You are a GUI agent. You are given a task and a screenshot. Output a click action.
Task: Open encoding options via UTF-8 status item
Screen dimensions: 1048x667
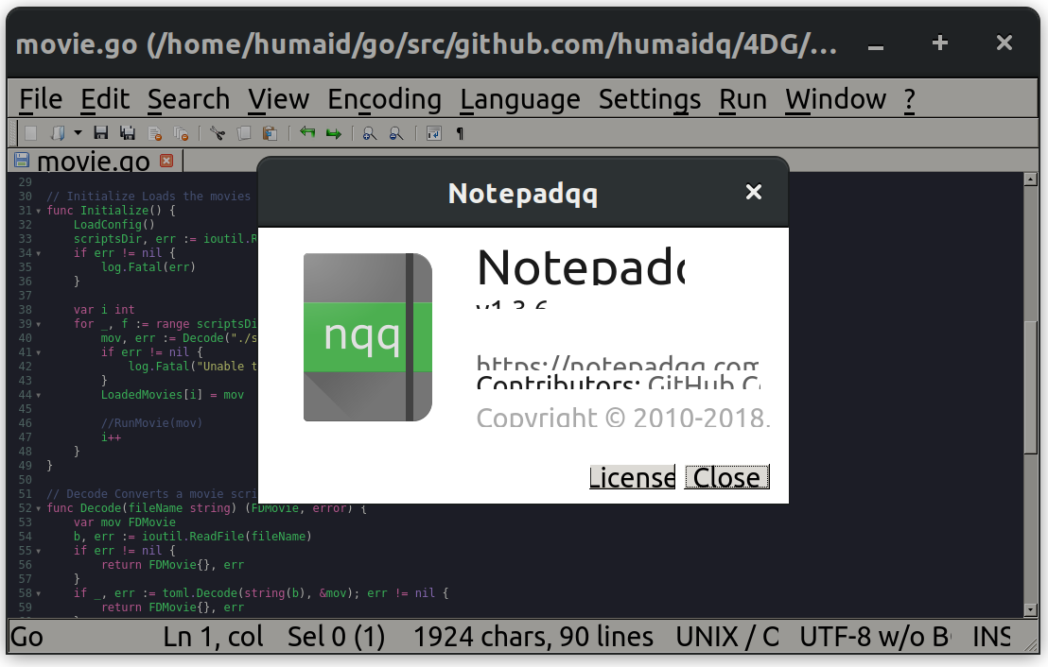(872, 637)
